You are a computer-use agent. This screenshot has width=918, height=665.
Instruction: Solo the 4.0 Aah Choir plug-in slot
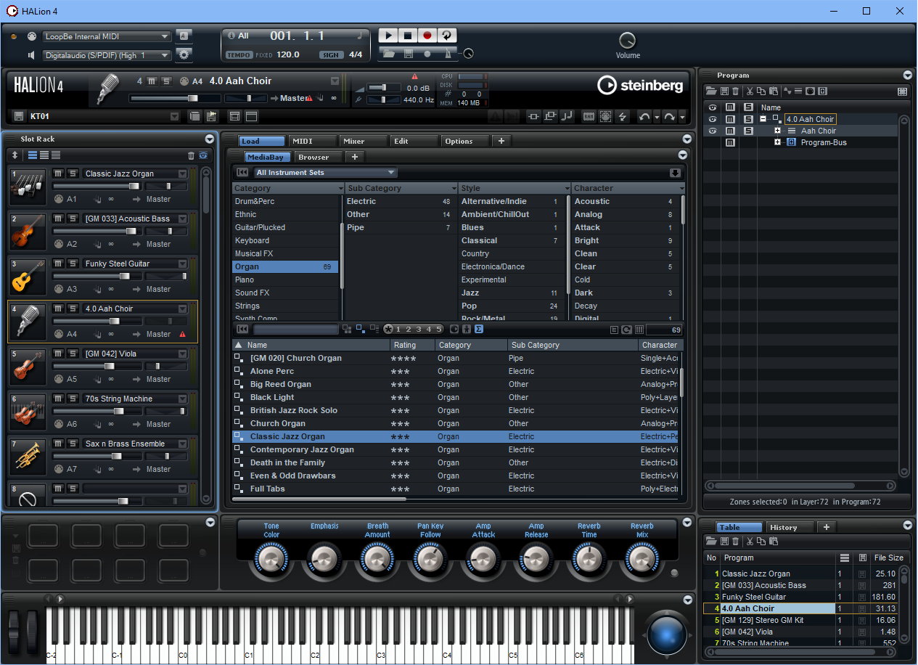167,81
